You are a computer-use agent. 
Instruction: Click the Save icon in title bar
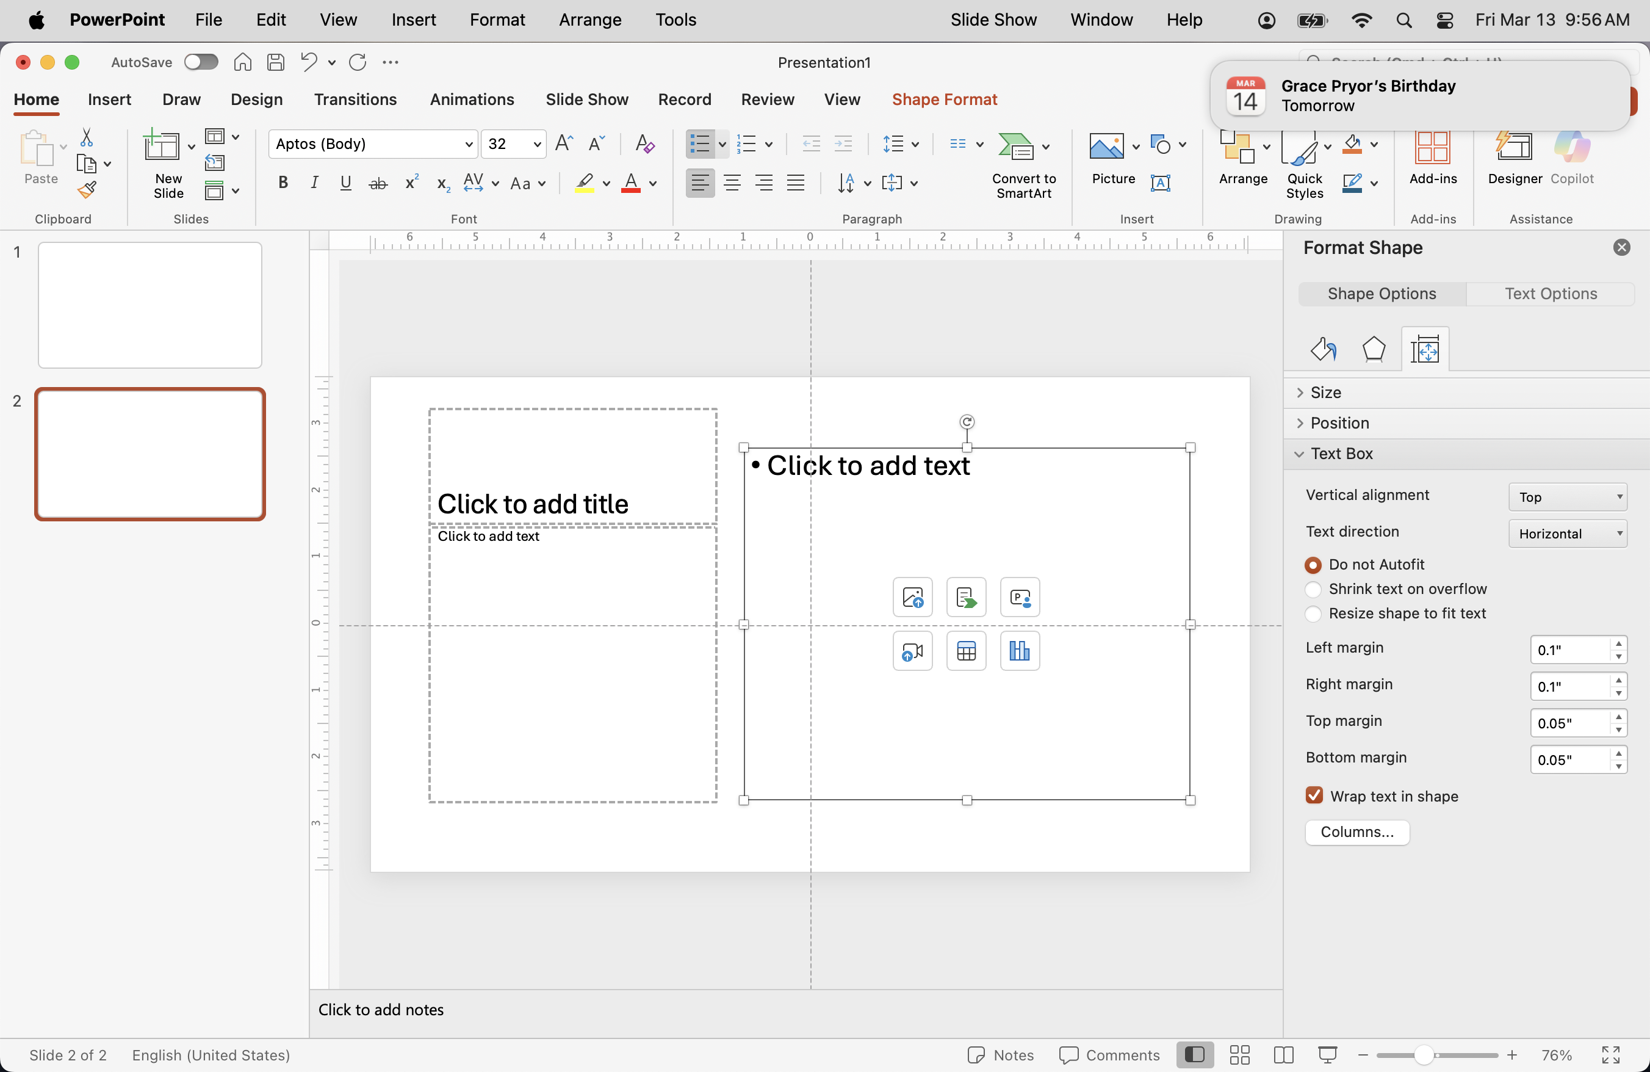coord(275,62)
